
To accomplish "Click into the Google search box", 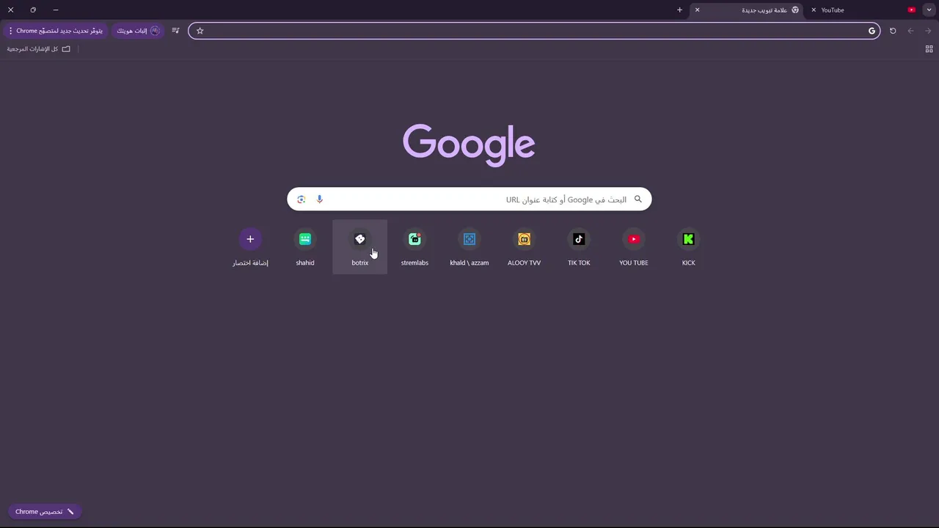I will [469, 199].
